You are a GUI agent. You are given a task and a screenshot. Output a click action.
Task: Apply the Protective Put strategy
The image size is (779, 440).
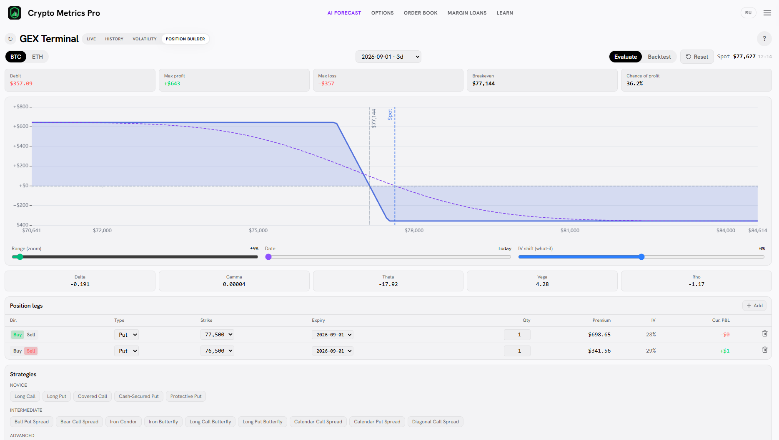[186, 396]
